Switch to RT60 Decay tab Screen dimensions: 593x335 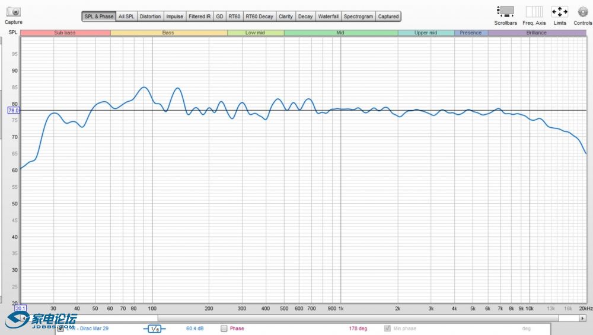click(x=259, y=17)
